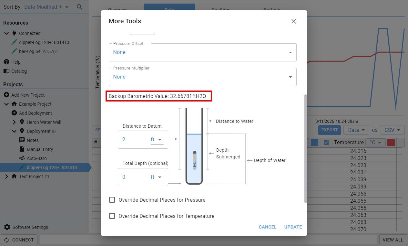Open the Pressure Offset dropdown
This screenshot has height=246, width=408.
pos(202,52)
